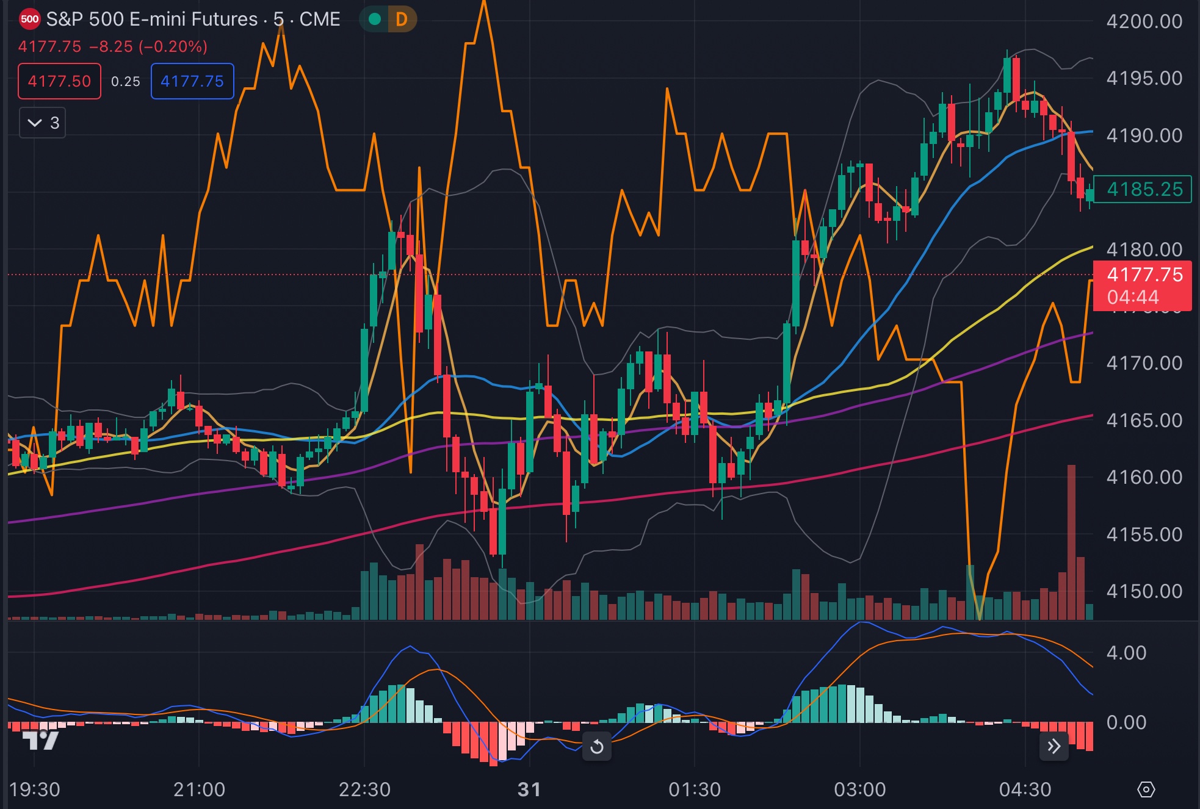
Task: Click the red 4177.50 sell button
Action: (x=59, y=81)
